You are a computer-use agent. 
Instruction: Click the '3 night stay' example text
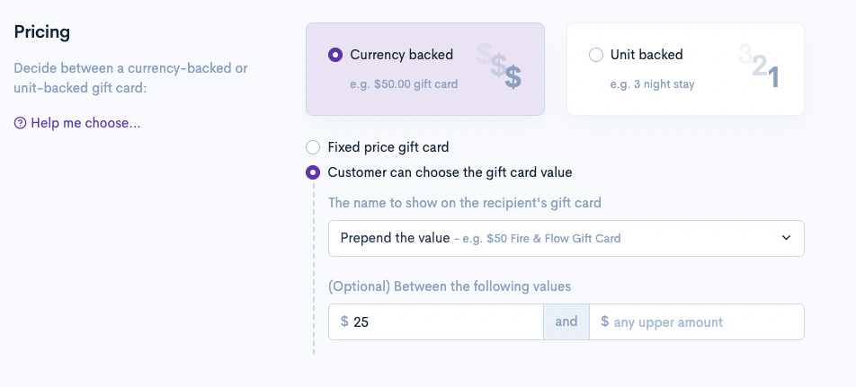(x=652, y=84)
